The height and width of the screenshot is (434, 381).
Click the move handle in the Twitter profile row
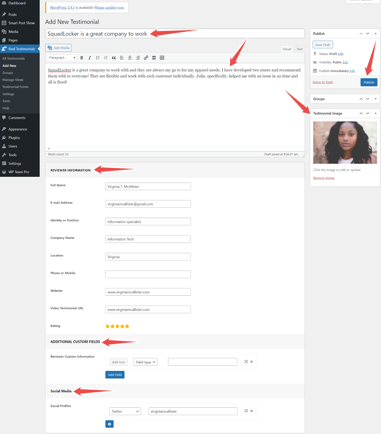click(246, 411)
